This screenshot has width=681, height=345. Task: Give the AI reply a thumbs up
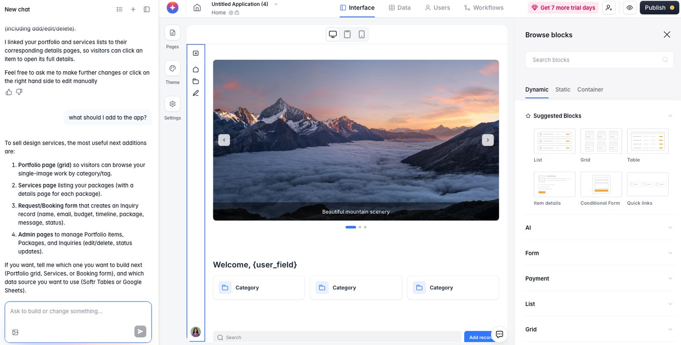point(9,92)
